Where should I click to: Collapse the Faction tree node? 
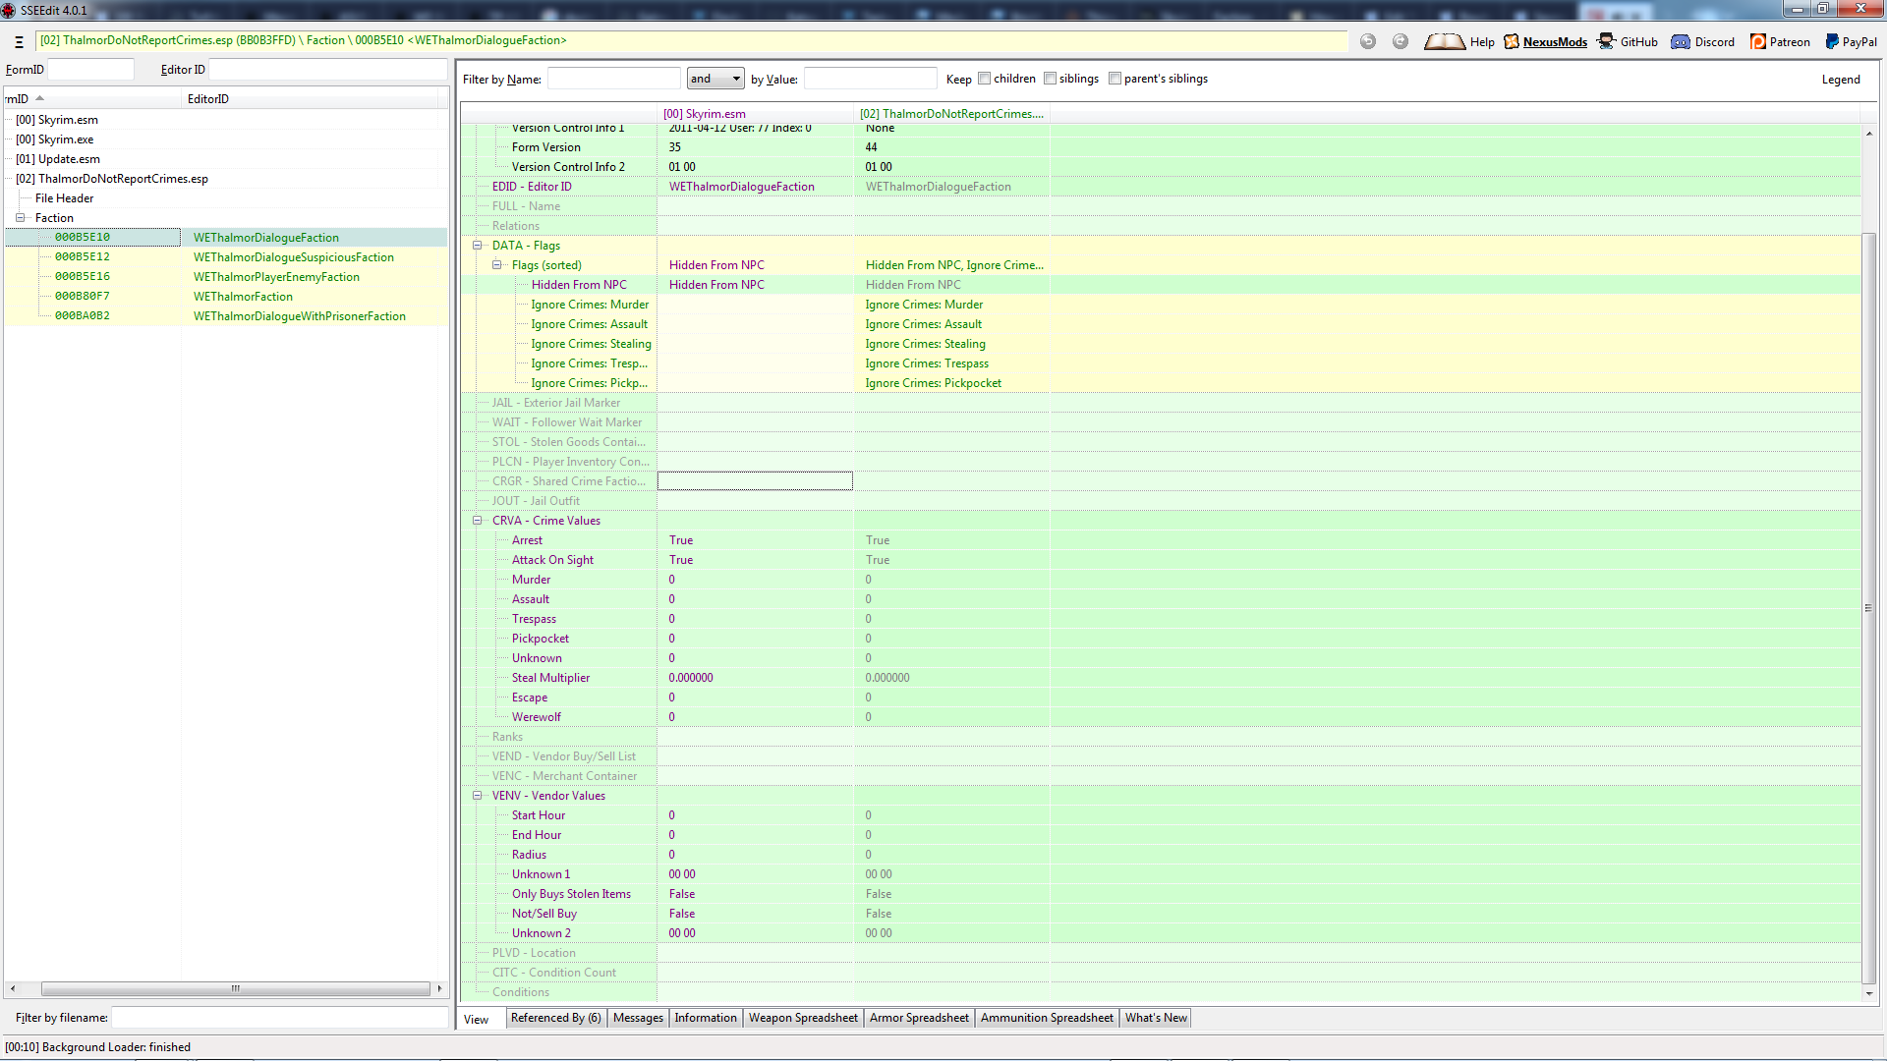tap(20, 218)
